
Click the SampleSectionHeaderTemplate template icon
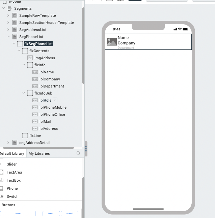[15, 23]
